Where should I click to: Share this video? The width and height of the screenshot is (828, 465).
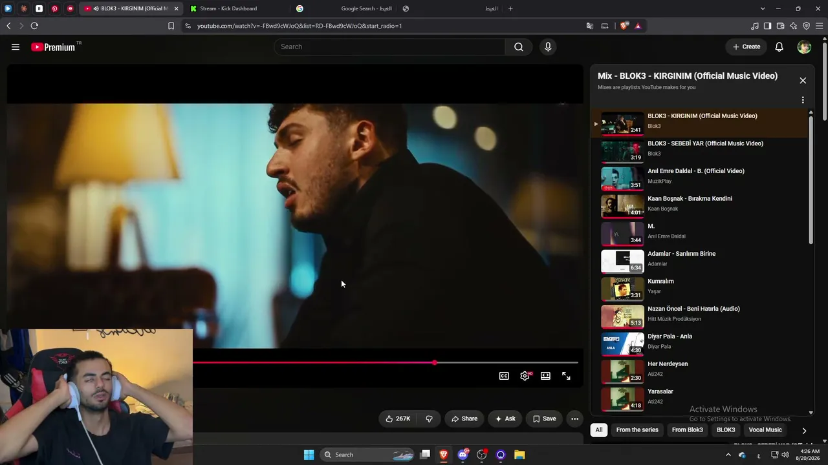464,418
